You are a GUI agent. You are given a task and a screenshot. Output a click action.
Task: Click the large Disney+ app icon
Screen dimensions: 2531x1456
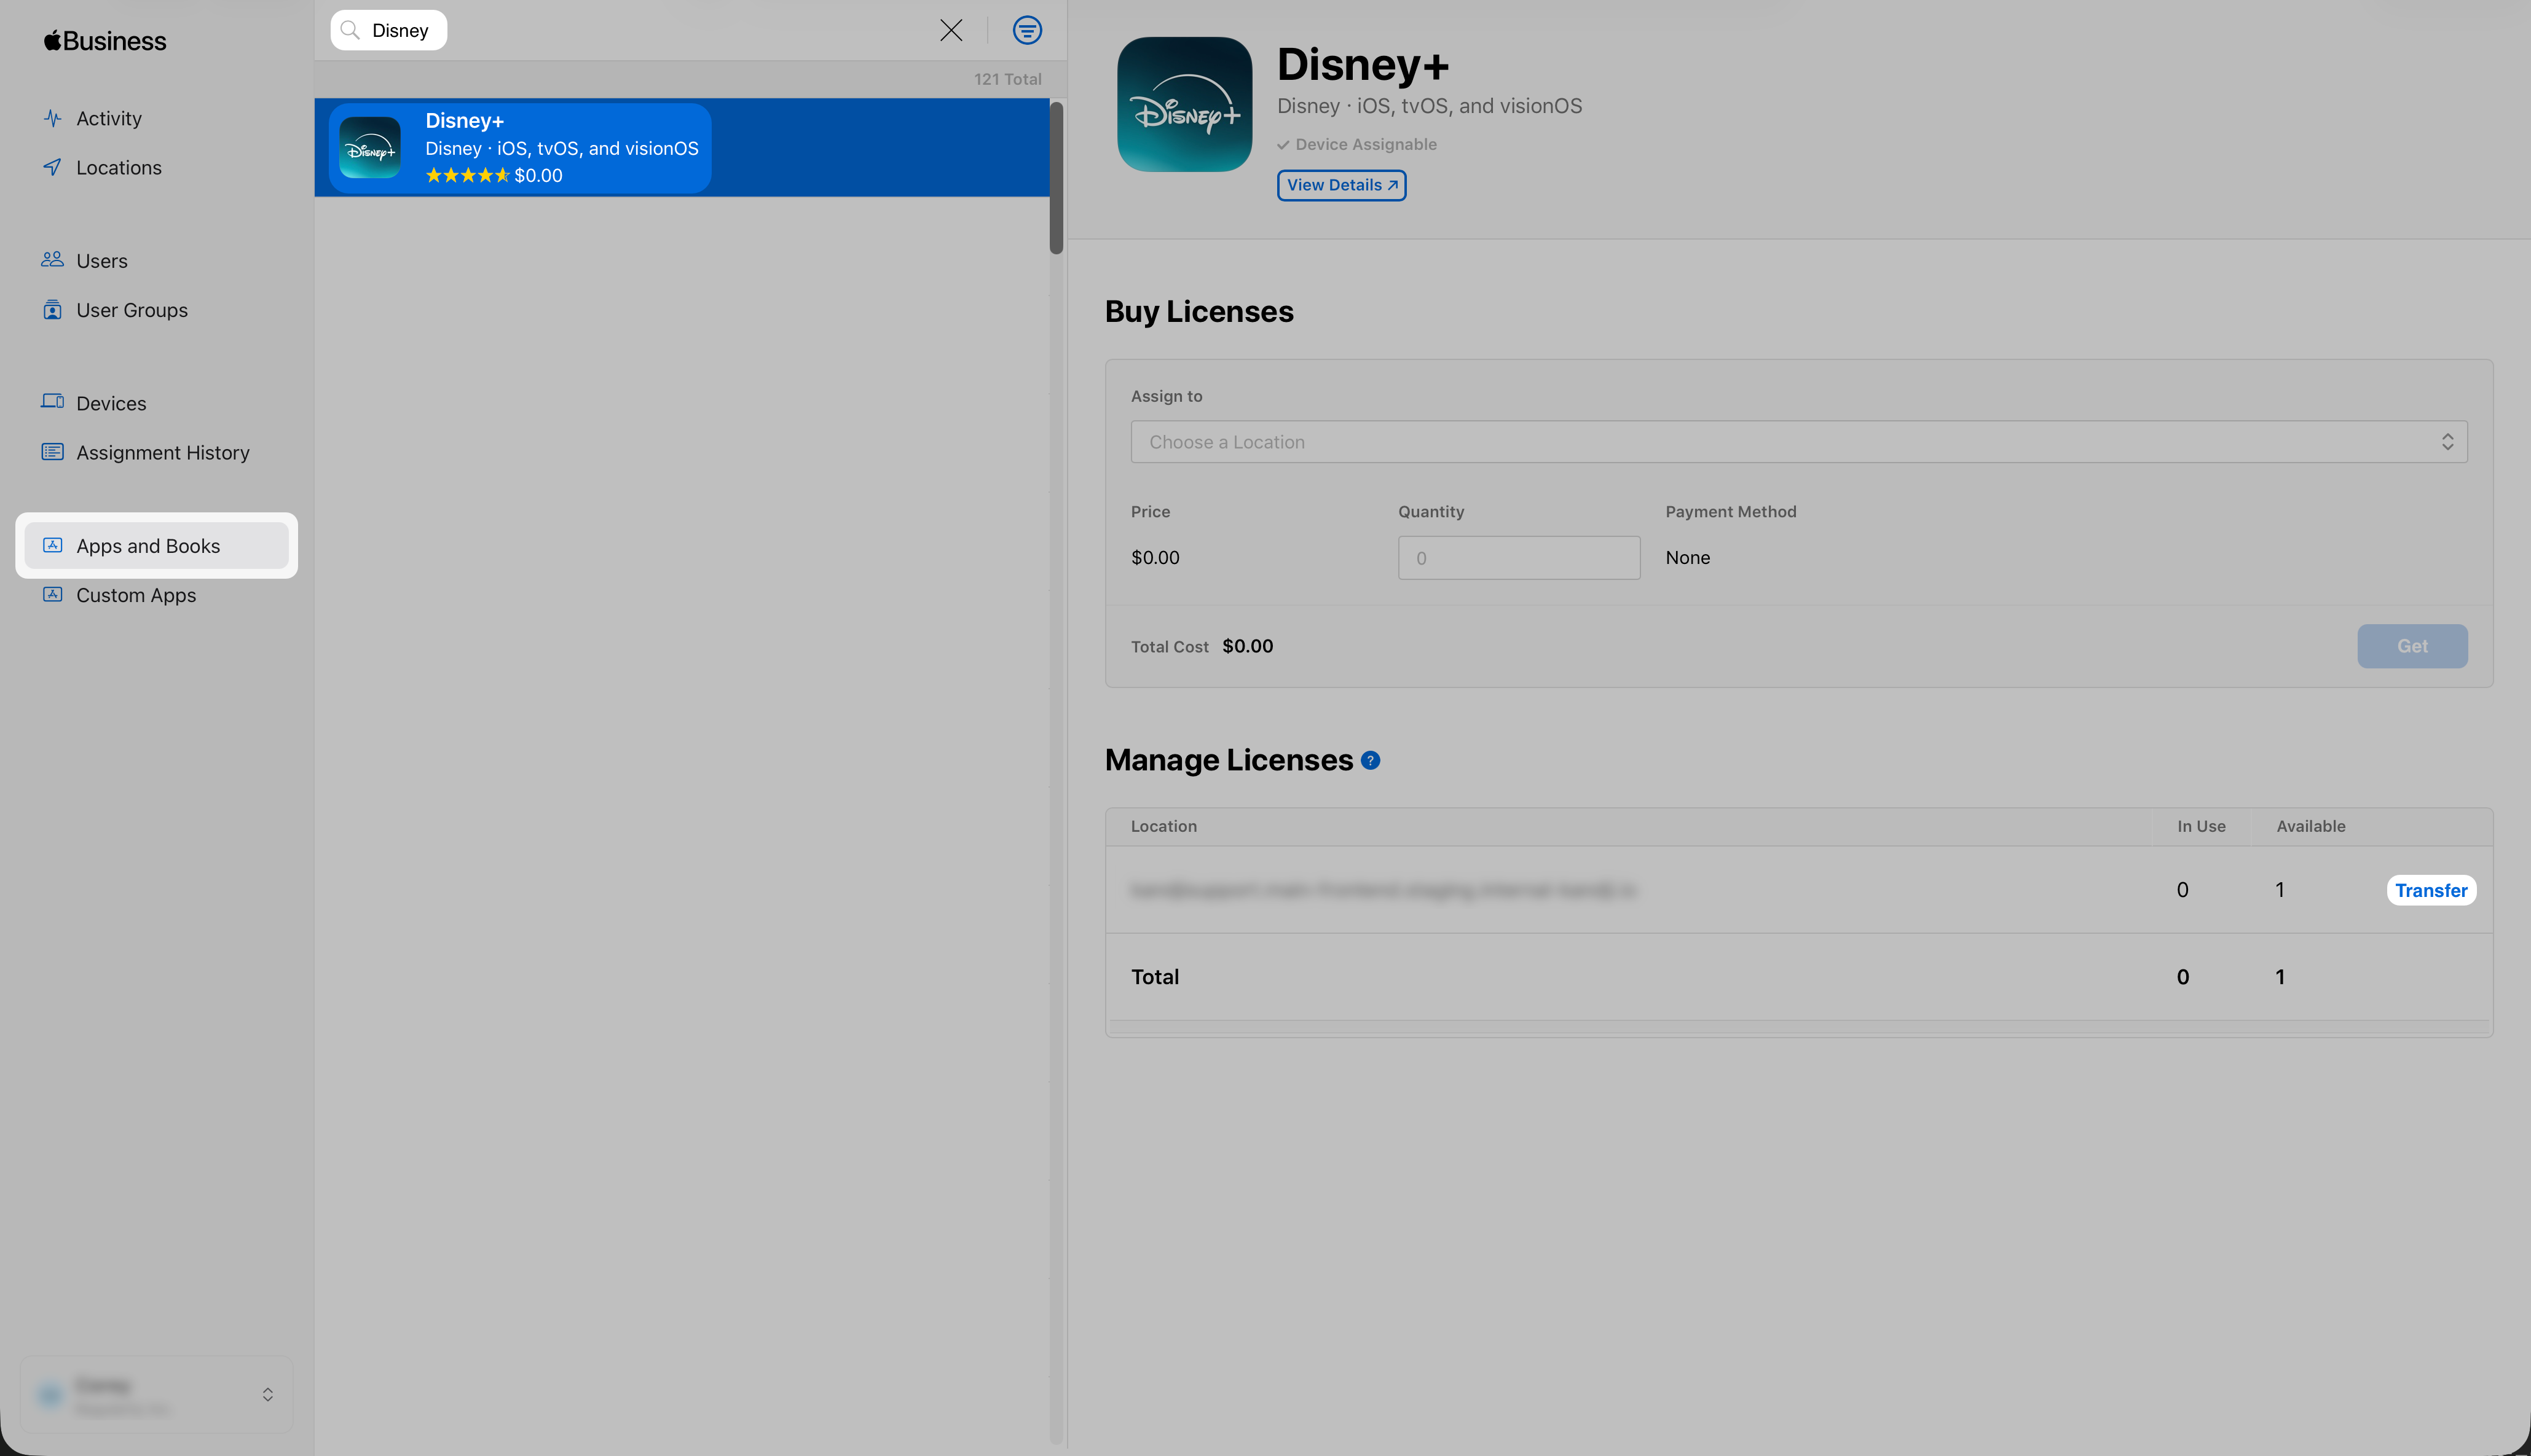[x=1184, y=104]
